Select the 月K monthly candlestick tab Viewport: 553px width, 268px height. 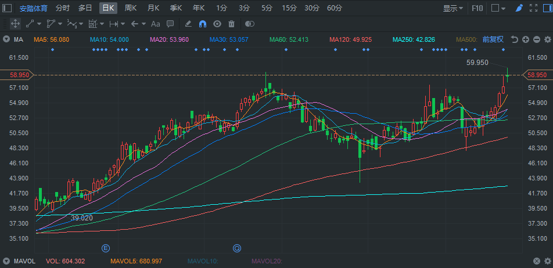(153, 8)
